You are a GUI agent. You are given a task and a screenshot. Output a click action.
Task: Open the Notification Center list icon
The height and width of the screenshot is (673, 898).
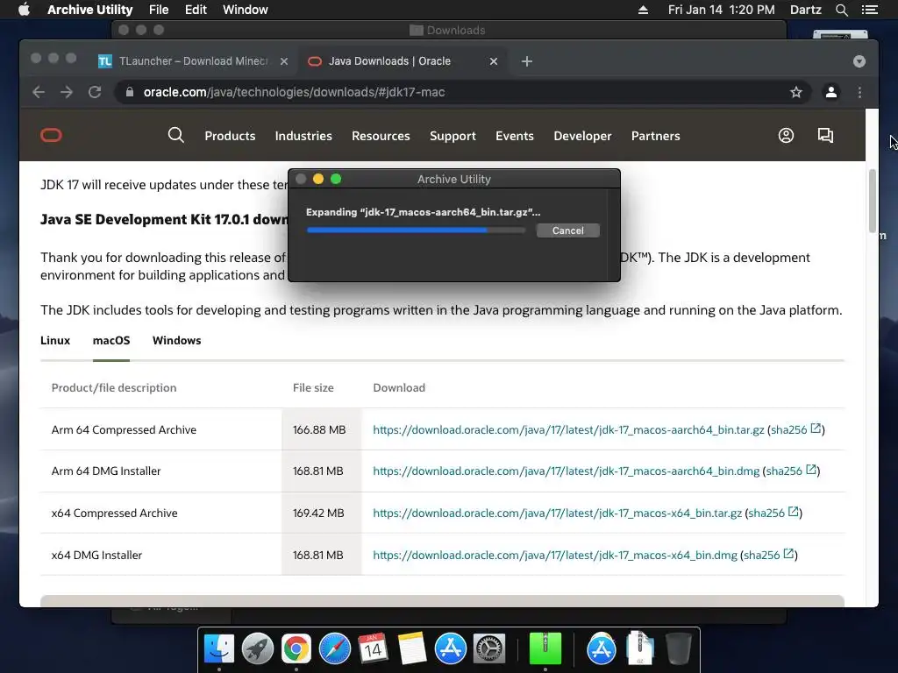pyautogui.click(x=870, y=10)
